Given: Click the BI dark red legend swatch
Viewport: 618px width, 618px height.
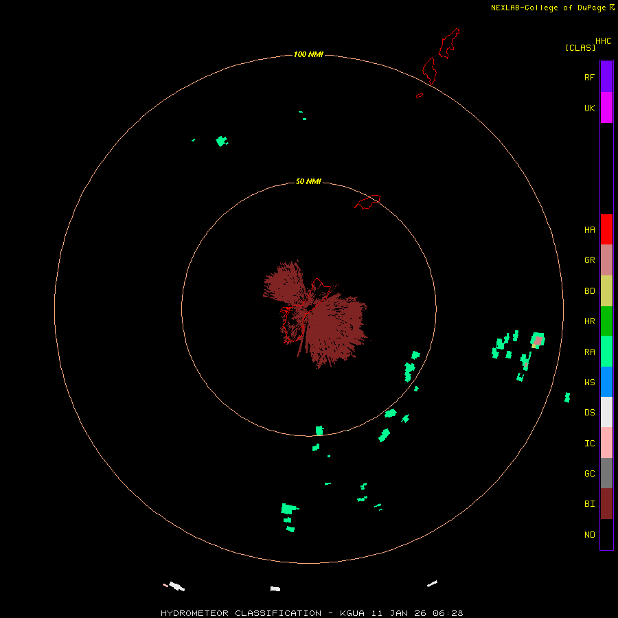Looking at the screenshot, I should [606, 504].
